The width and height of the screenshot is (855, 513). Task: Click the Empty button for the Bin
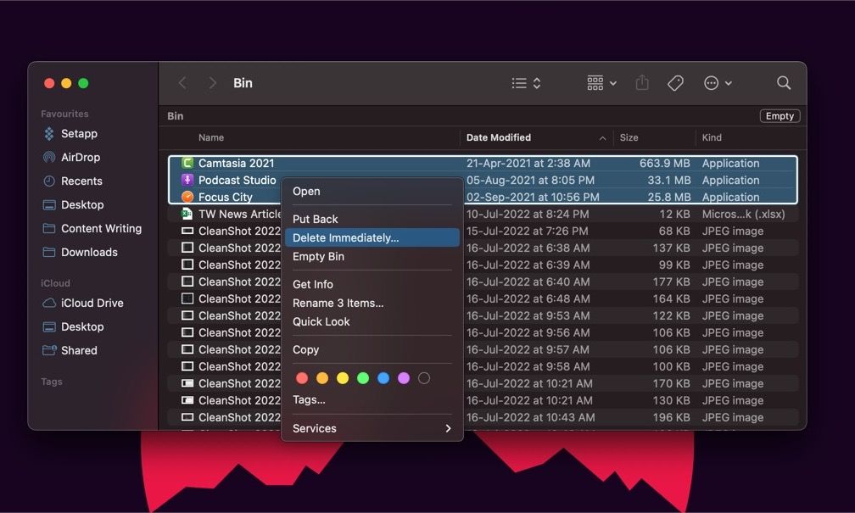click(780, 116)
